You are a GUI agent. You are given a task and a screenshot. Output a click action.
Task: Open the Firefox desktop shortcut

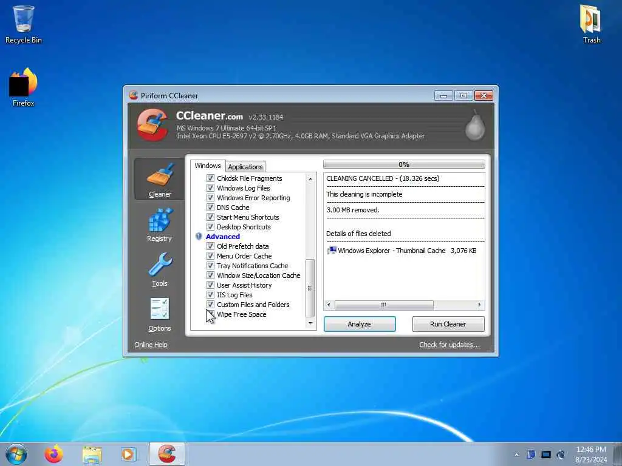click(24, 87)
